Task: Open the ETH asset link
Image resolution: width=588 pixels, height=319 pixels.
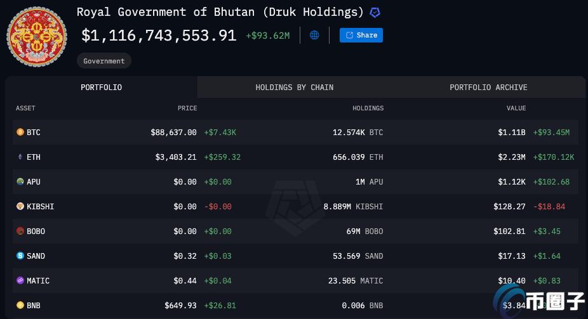Action: (x=34, y=157)
